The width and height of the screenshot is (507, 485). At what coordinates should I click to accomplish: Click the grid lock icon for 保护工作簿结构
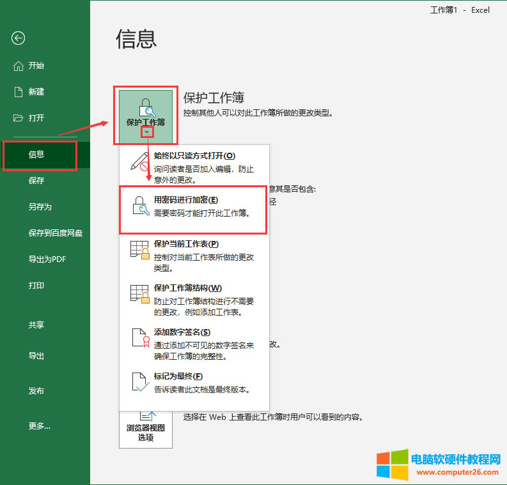click(139, 294)
